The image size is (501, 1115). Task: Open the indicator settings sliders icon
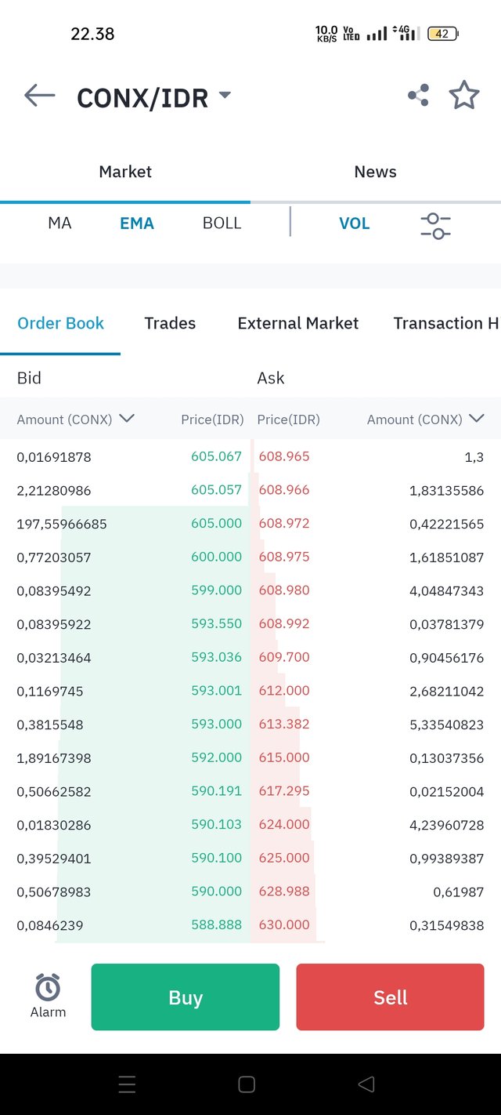[435, 226]
